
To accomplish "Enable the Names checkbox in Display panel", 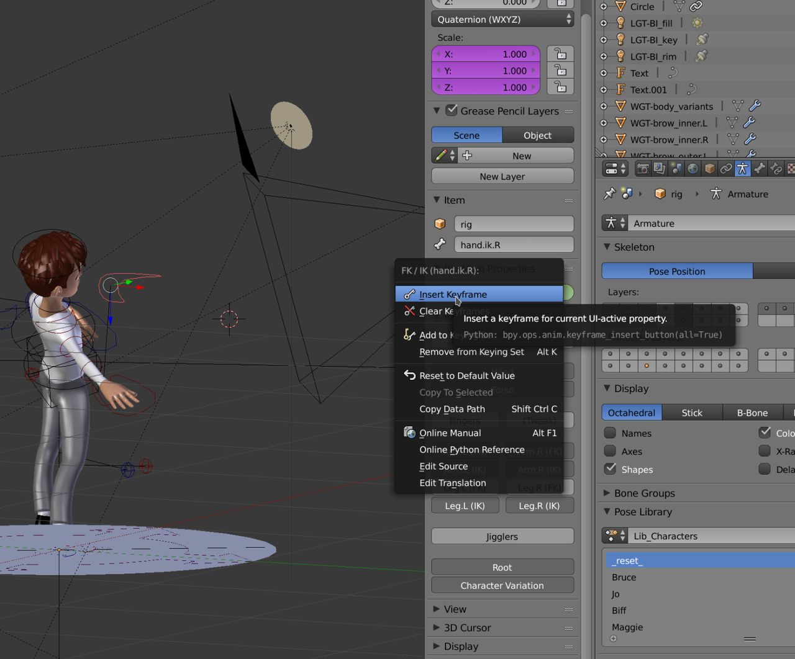I will pyautogui.click(x=610, y=433).
